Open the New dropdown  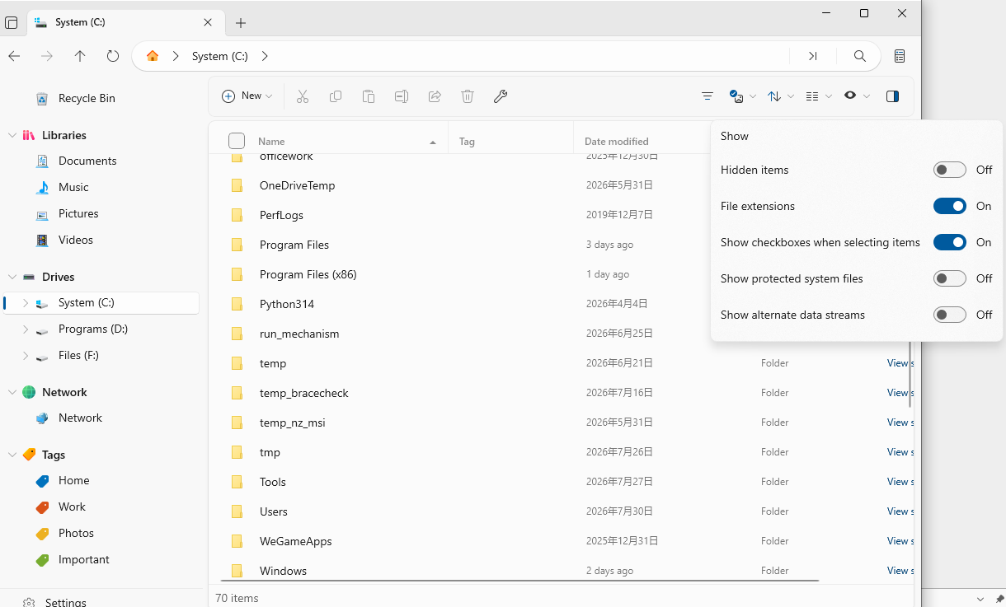(247, 96)
